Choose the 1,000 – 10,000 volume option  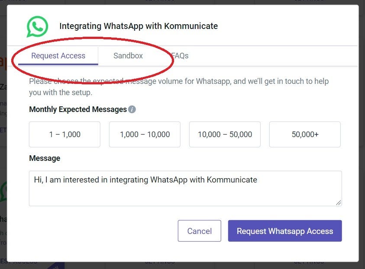pyautogui.click(x=145, y=134)
